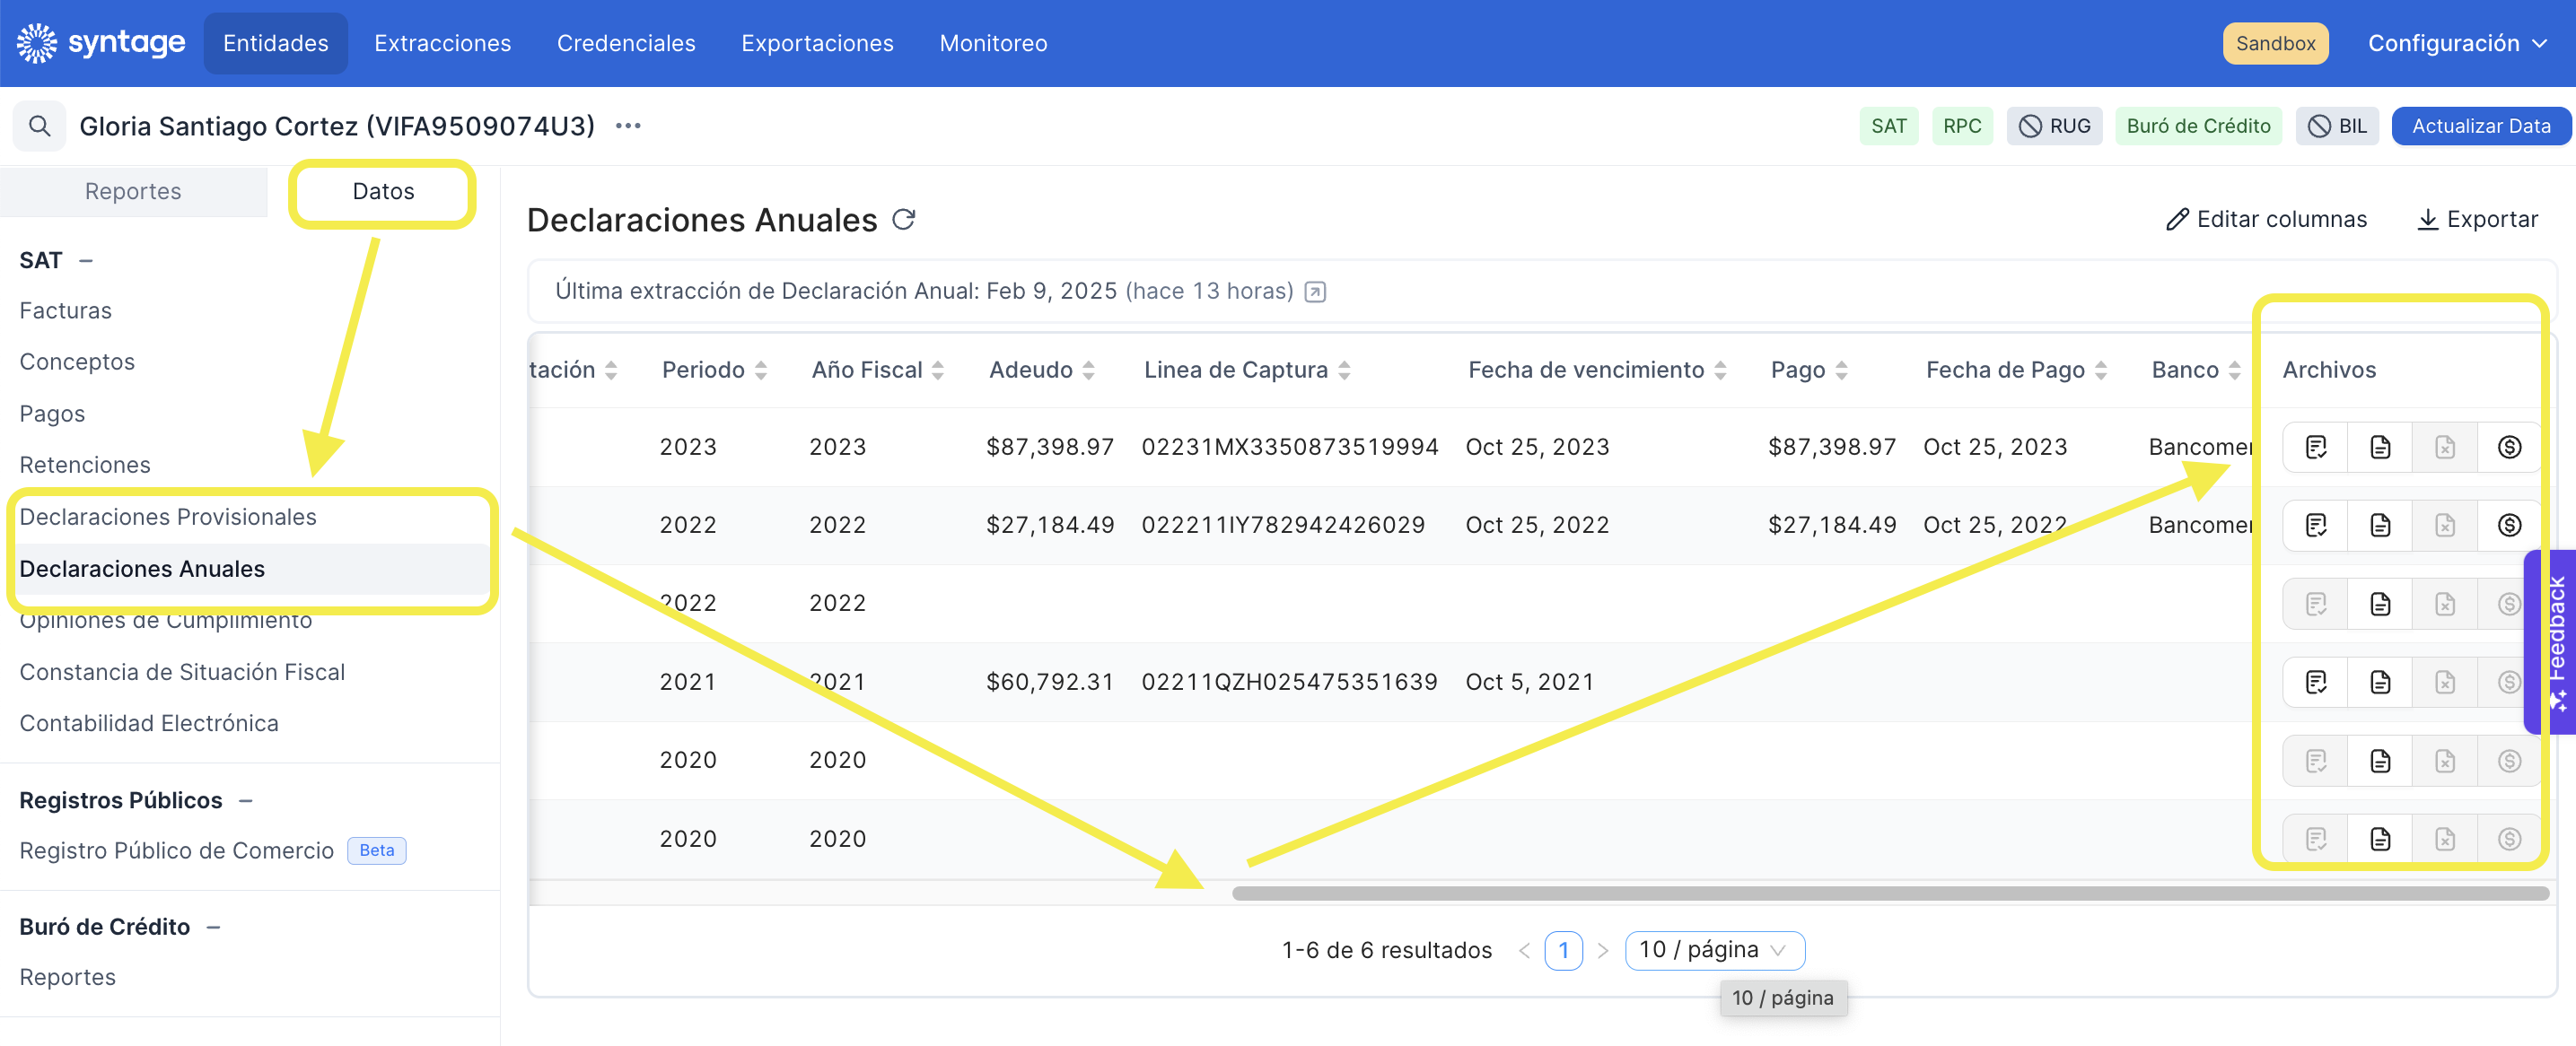Open declaration document icon in 2023 row
Image resolution: width=2576 pixels, height=1046 pixels.
(x=2380, y=447)
